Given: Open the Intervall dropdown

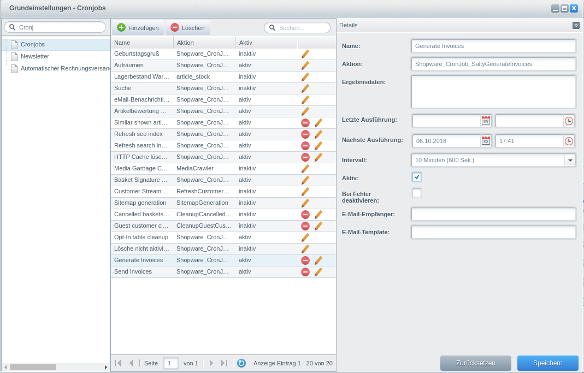Looking at the screenshot, I should point(570,160).
